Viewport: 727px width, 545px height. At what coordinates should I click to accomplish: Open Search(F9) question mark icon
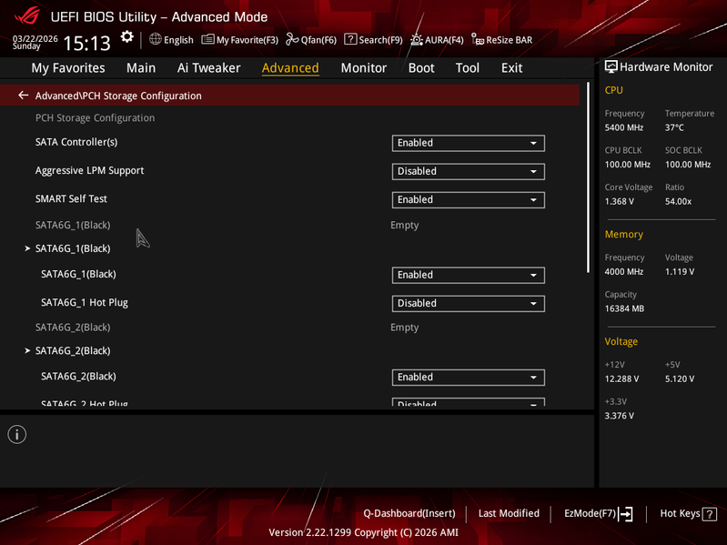tap(350, 39)
